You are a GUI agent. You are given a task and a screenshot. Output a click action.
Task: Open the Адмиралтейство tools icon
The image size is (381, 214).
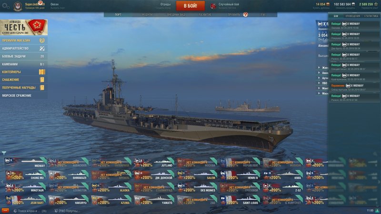[42, 49]
